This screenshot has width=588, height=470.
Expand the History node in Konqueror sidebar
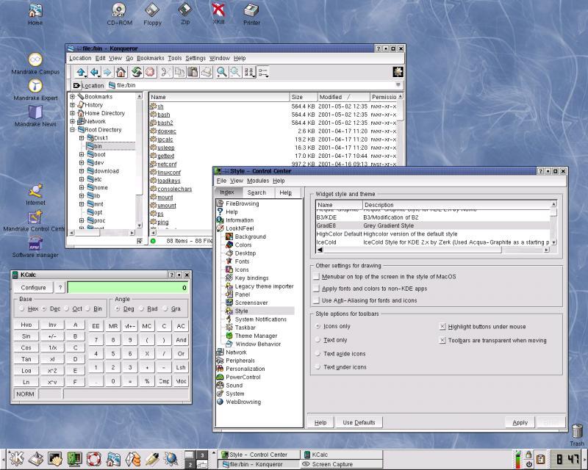click(x=72, y=105)
